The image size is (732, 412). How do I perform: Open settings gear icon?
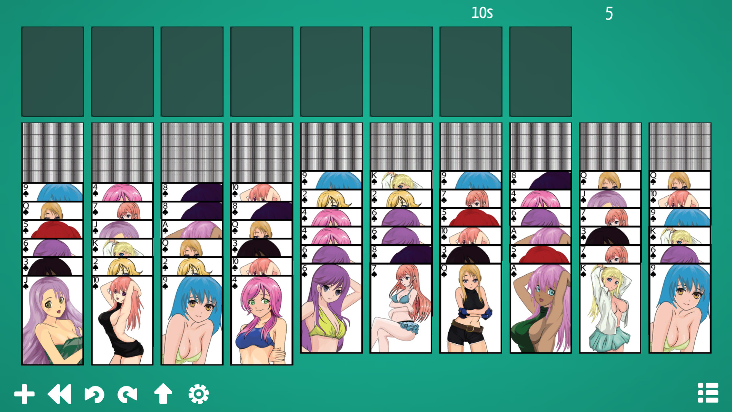pyautogui.click(x=199, y=394)
